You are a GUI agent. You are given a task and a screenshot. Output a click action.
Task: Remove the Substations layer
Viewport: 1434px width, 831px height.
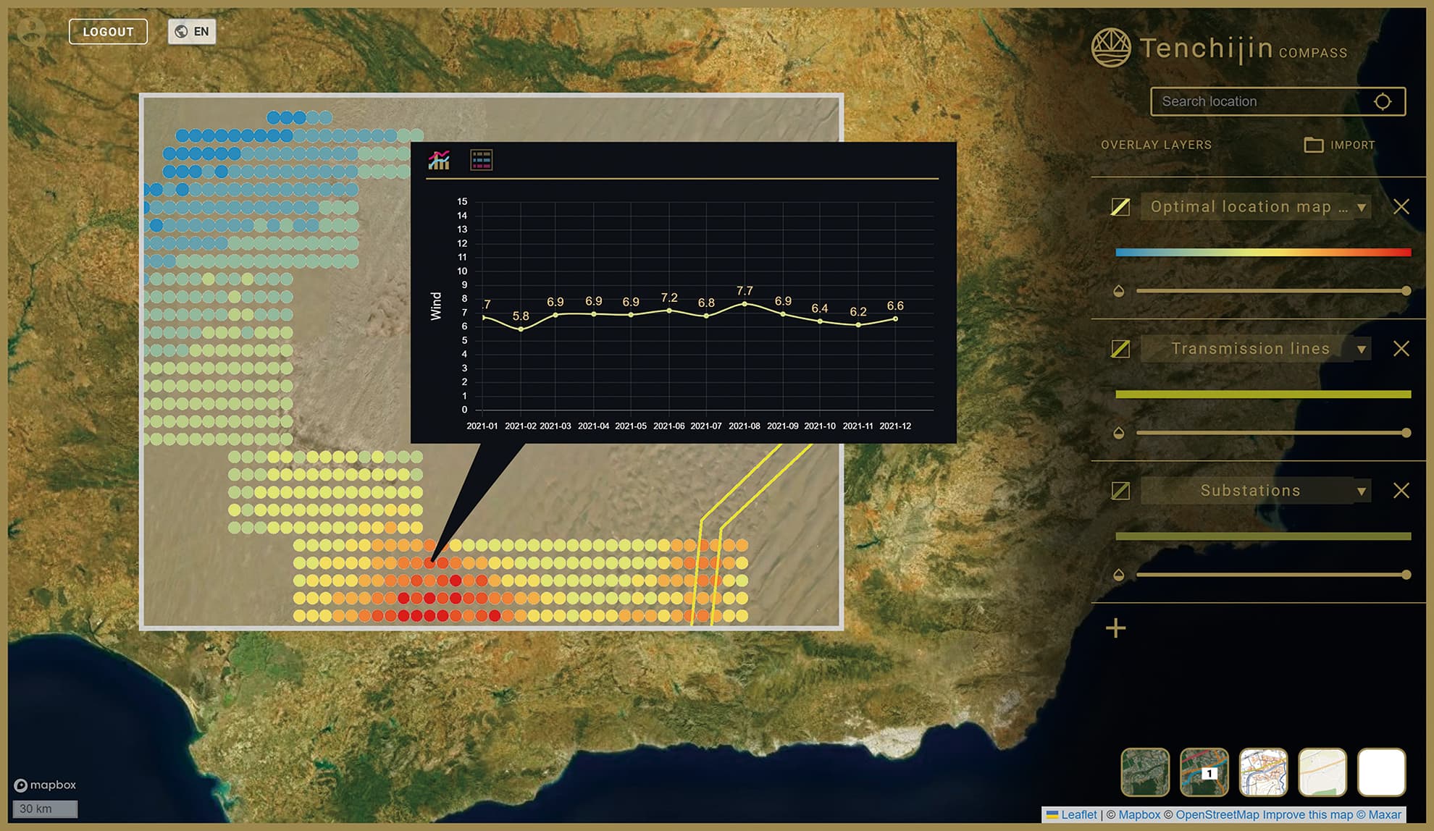click(x=1401, y=491)
